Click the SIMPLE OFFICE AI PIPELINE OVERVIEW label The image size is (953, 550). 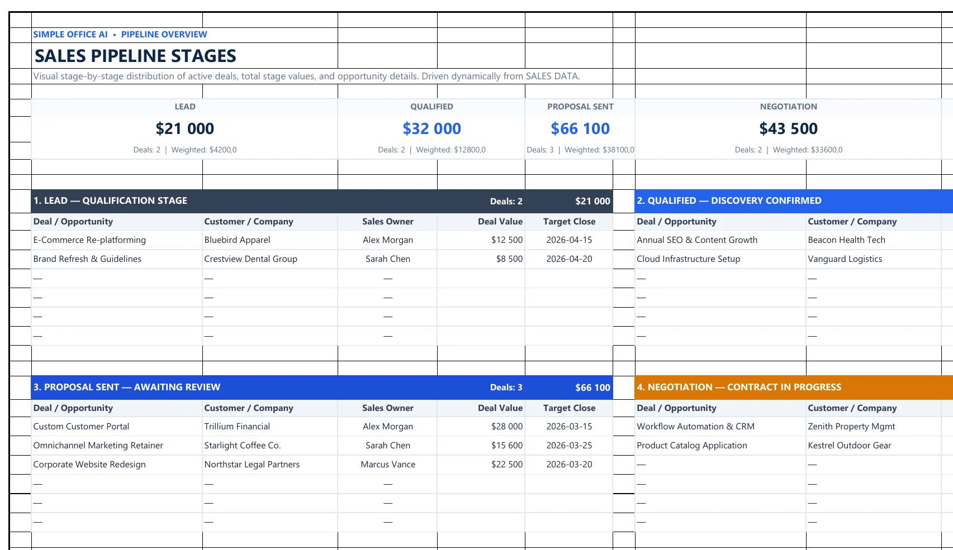click(x=120, y=35)
